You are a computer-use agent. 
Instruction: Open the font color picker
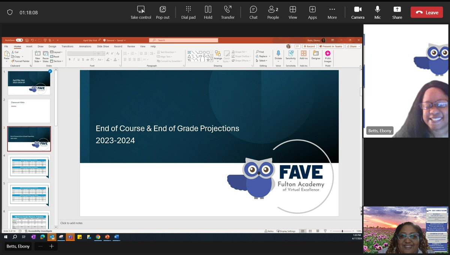pos(116,59)
